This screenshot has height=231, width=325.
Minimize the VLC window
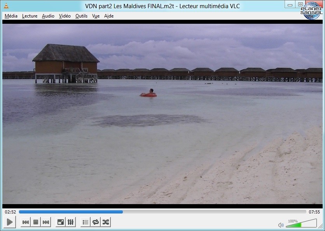290,5
